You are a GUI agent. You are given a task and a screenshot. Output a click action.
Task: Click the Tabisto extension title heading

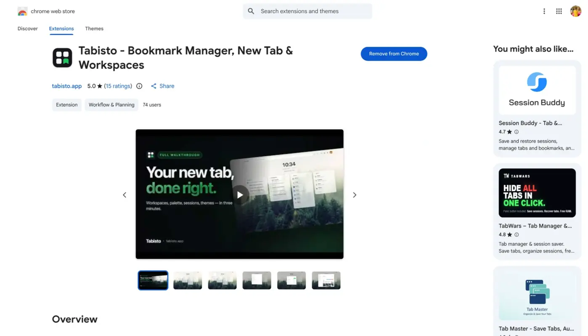click(185, 58)
